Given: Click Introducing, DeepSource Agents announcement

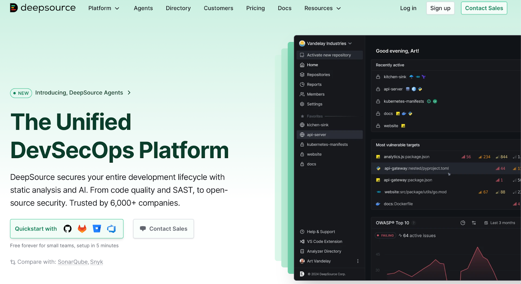Looking at the screenshot, I should [x=79, y=93].
